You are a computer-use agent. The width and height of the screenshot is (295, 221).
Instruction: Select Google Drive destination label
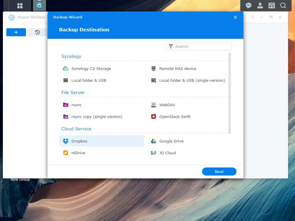tap(171, 141)
